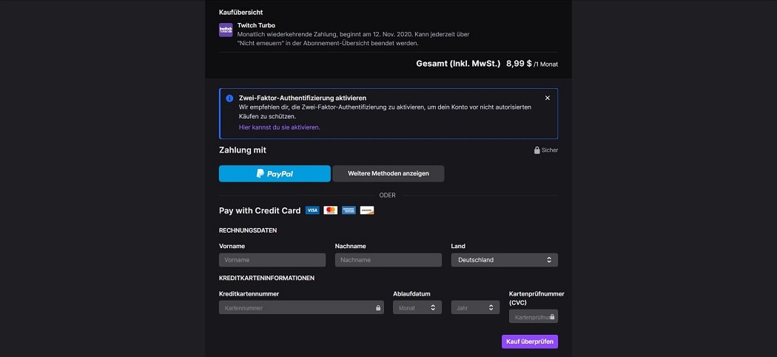Focus the Vorname input field
The width and height of the screenshot is (777, 357).
pos(272,260)
